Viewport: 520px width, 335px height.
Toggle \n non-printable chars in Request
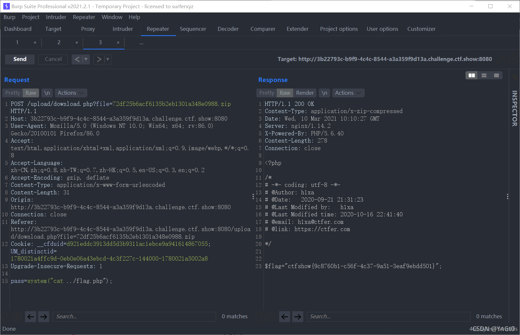click(47, 93)
